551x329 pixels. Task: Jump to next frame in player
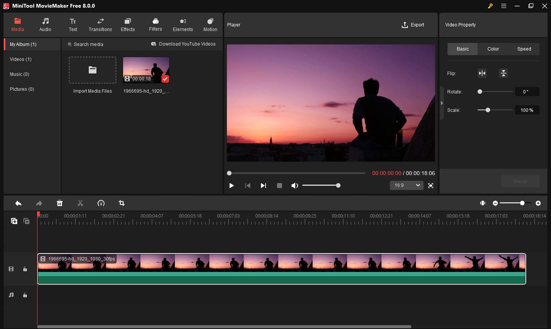(263, 185)
